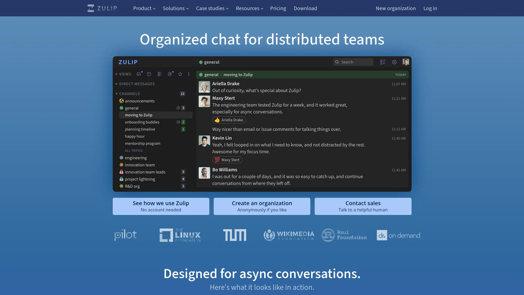Click the dr. on demand logo
Screen dimensions: 524x295
click(x=398, y=235)
